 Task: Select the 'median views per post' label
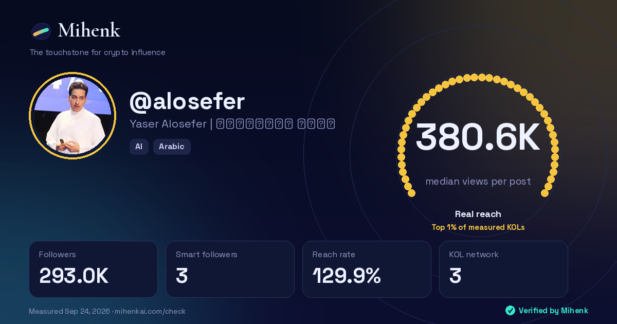click(478, 182)
